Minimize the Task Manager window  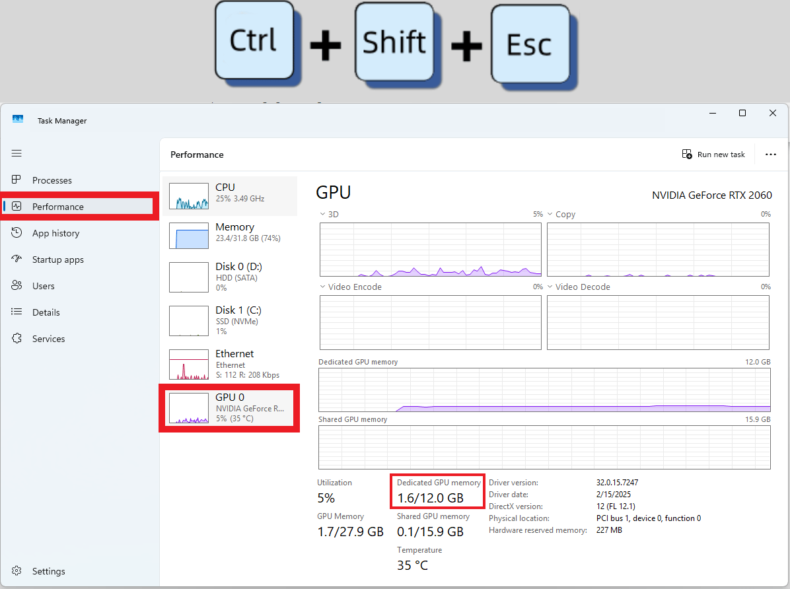[713, 113]
